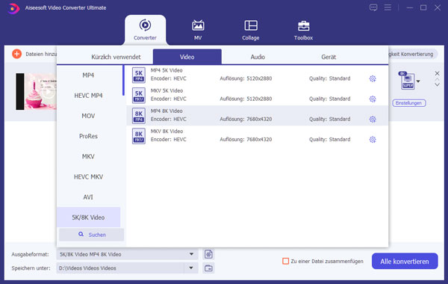The height and width of the screenshot is (284, 448).
Task: Choose ProRes format category
Action: (x=88, y=136)
